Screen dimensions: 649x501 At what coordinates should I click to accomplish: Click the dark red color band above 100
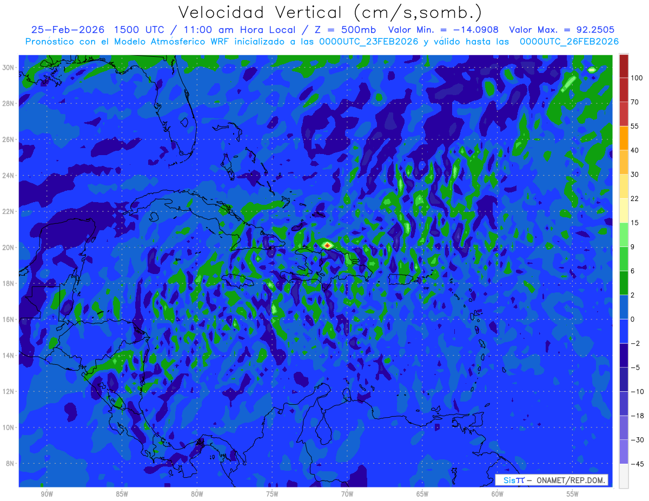coord(624,66)
